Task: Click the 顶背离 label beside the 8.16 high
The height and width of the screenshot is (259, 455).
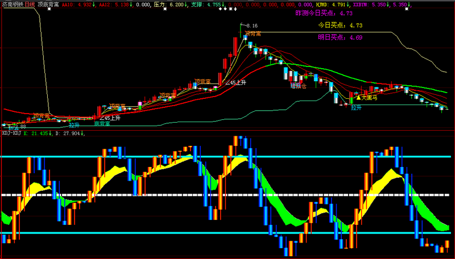Action: coord(253,34)
